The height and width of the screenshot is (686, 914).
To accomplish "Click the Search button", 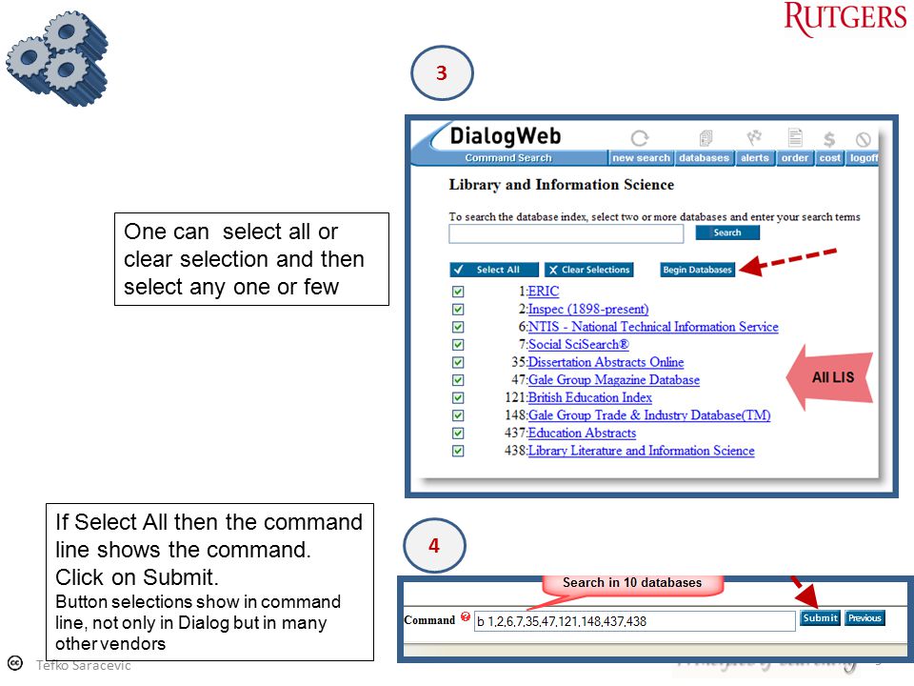I will point(727,232).
